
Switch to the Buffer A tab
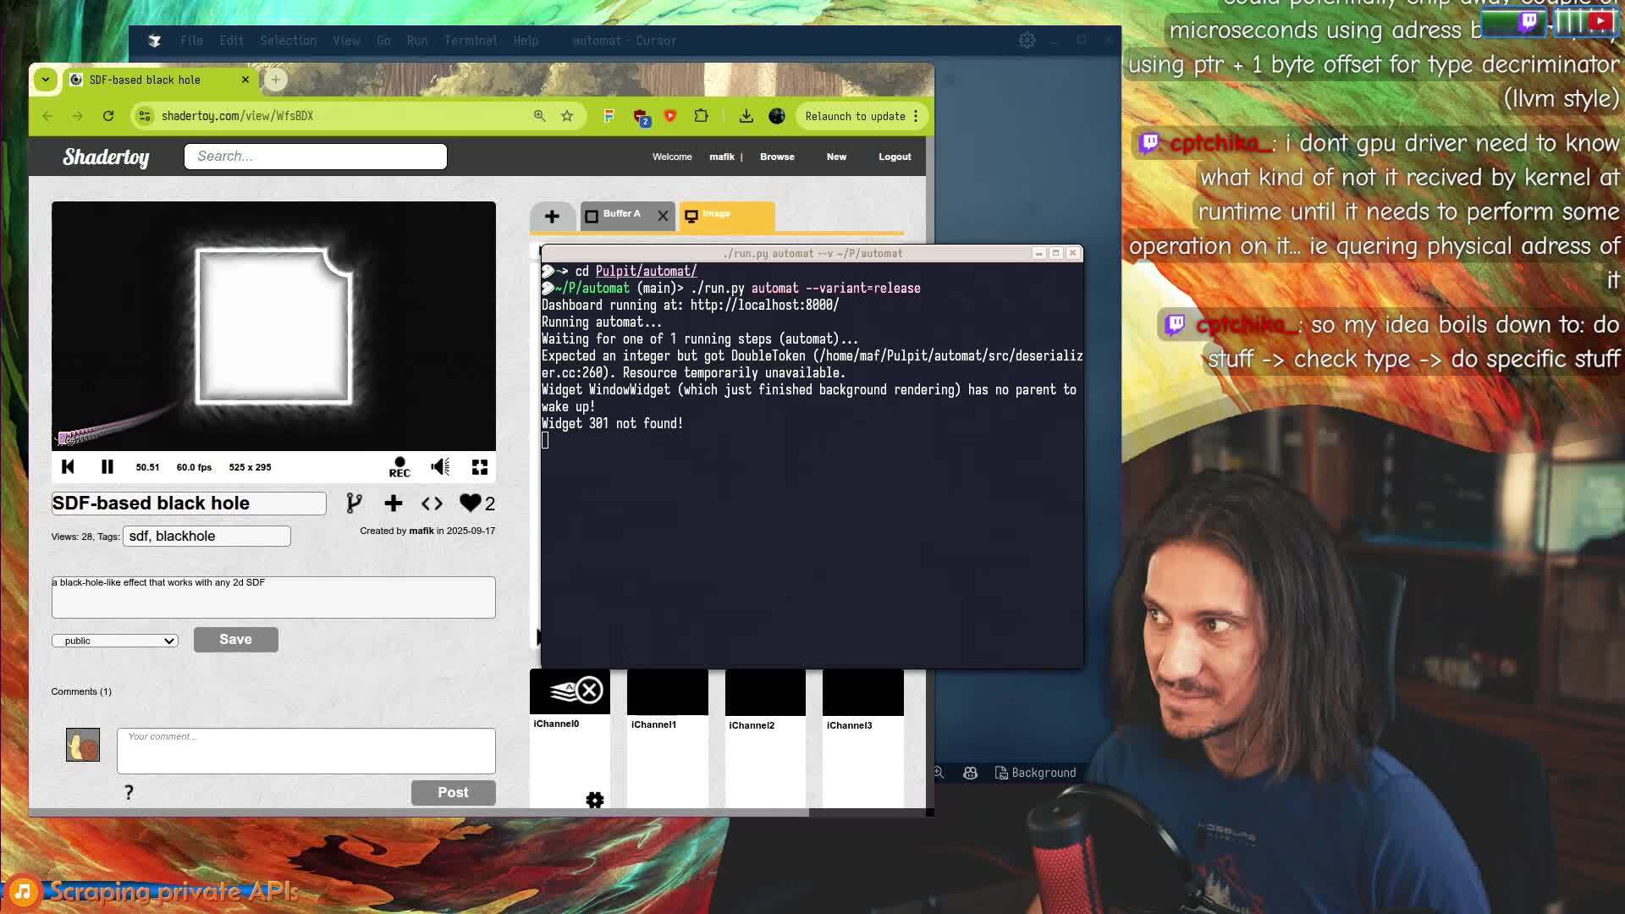point(624,216)
